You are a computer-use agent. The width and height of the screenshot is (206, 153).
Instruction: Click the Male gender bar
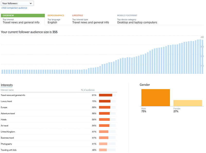coord(156,98)
